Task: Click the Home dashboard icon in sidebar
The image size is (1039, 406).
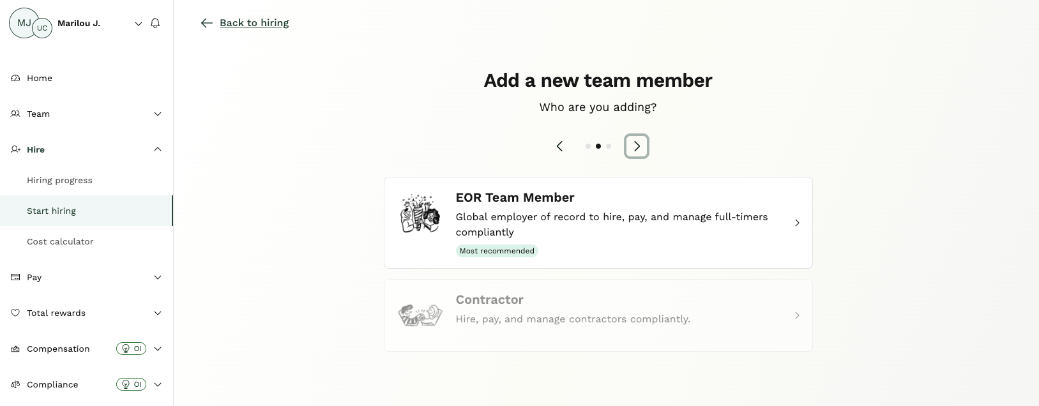Action: click(14, 78)
